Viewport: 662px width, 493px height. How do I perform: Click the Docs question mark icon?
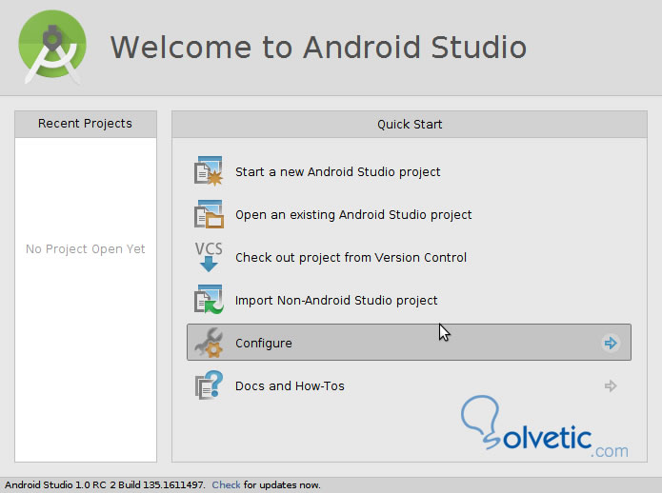(209, 385)
